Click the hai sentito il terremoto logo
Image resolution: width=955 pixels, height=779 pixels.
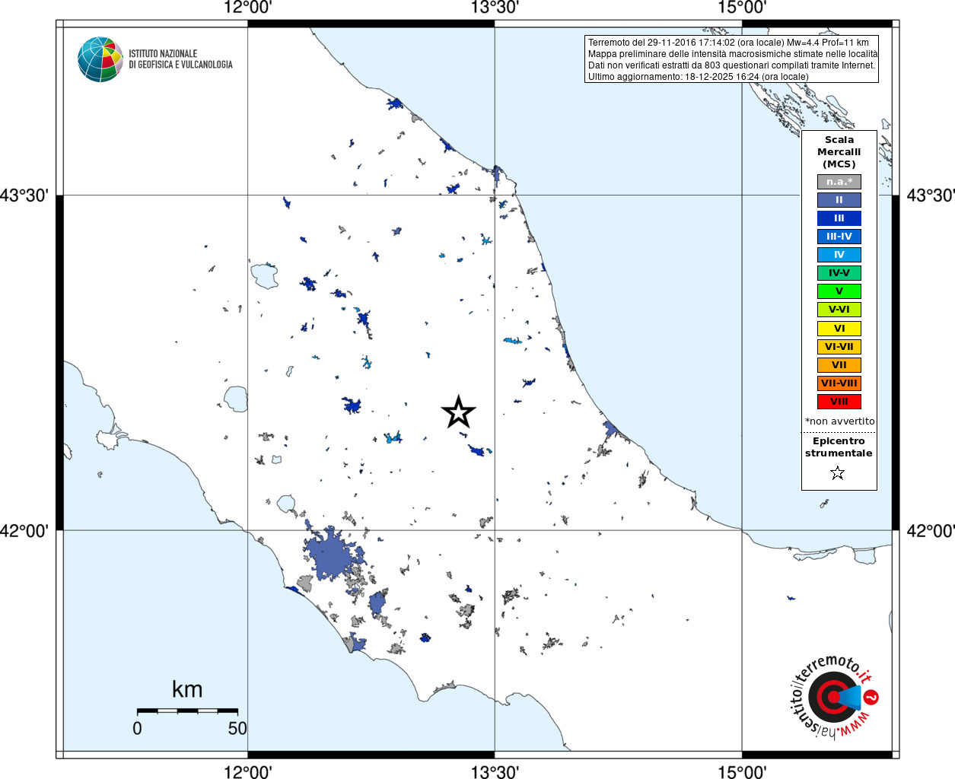[x=835, y=696]
